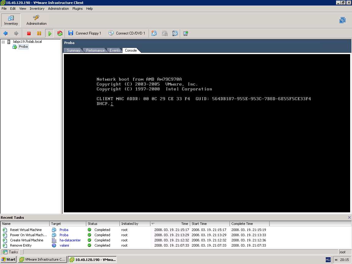Select the Proba virtual machine in tree
Viewport: 352px width, 264px height.
pyautogui.click(x=23, y=47)
